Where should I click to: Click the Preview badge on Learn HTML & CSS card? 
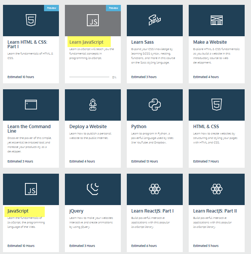click(51, 8)
